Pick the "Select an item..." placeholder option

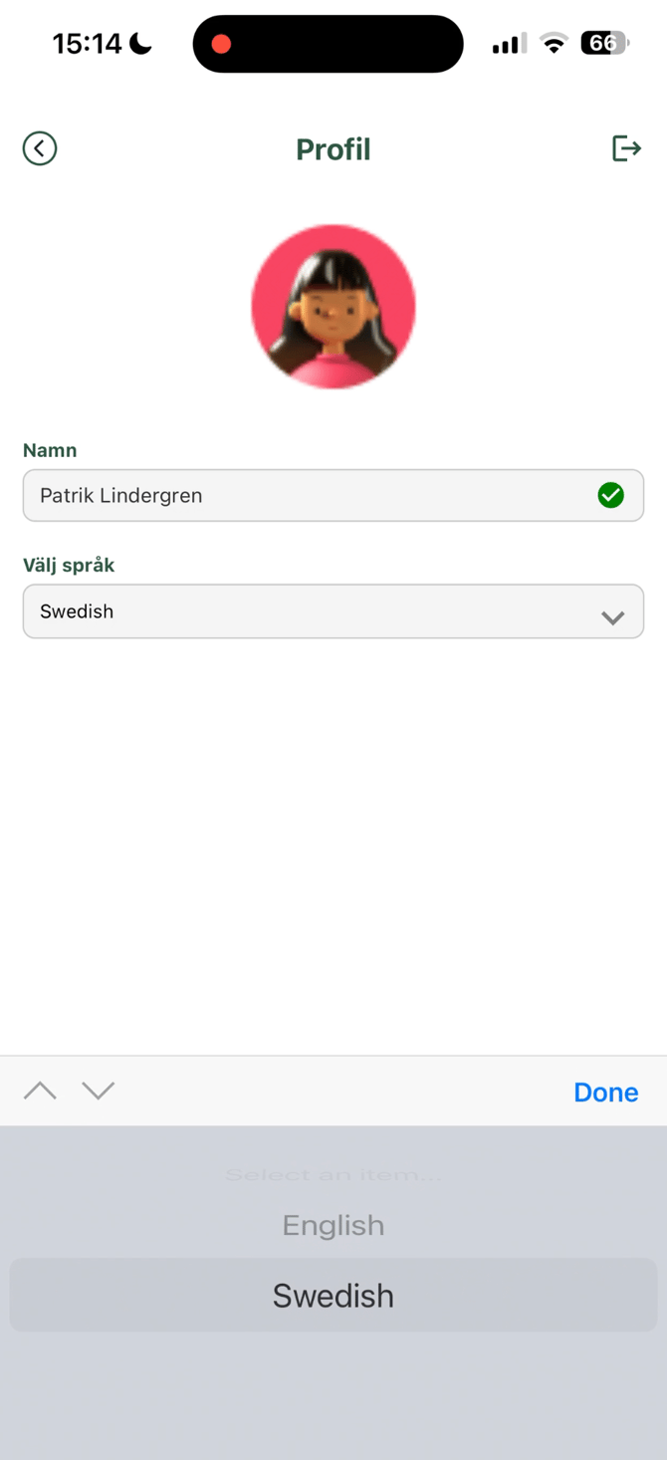333,1175
